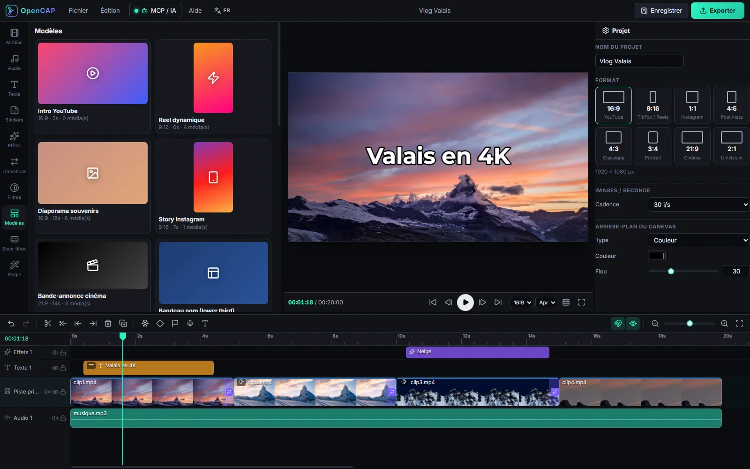Lock the Texte 1 track
750x469 pixels.
[x=63, y=368]
